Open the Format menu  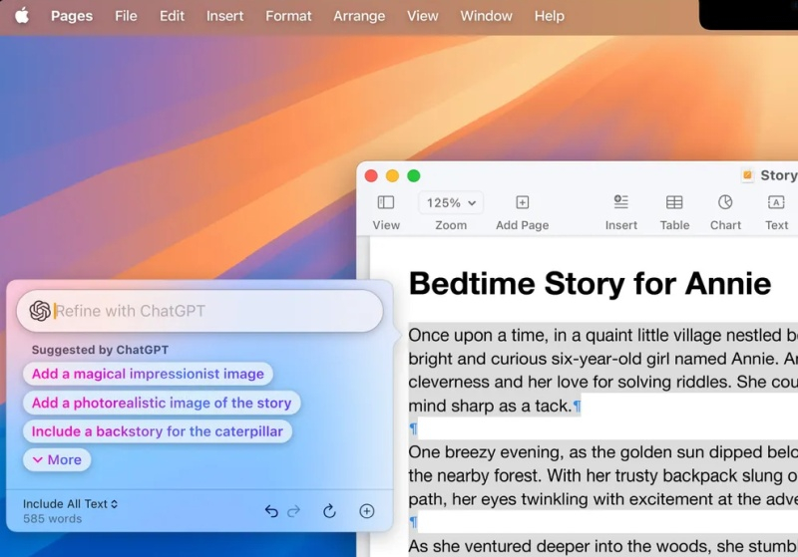point(288,16)
